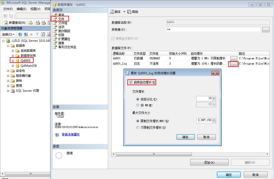
Task: Click the connection properties icon beside 查看连接属性
Action: click(x=57, y=135)
